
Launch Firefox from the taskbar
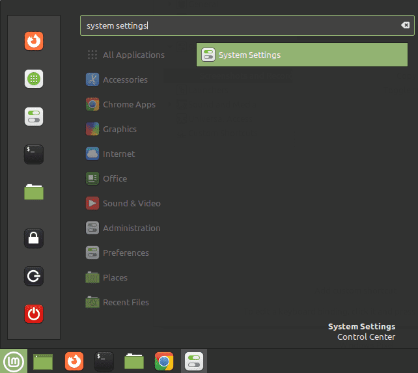pyautogui.click(x=74, y=361)
